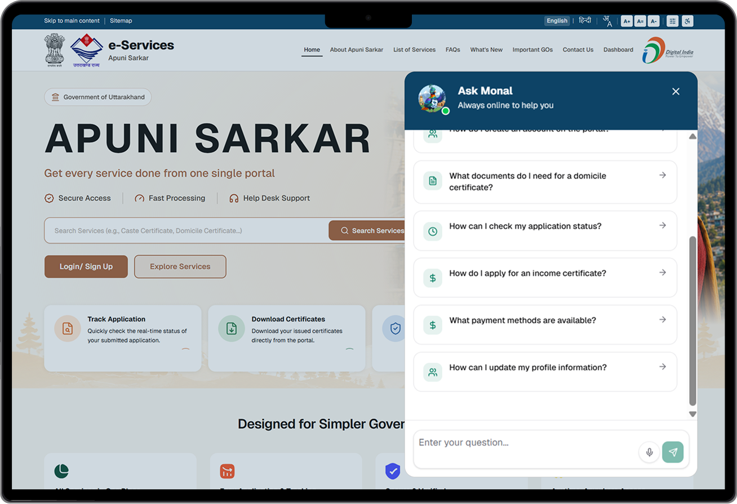Reset font size with the A= button
The image size is (737, 504).
(x=640, y=21)
